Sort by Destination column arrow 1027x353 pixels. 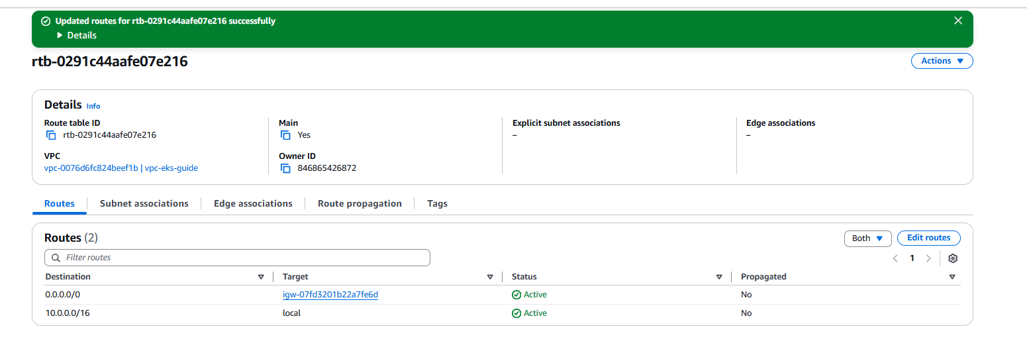click(261, 277)
